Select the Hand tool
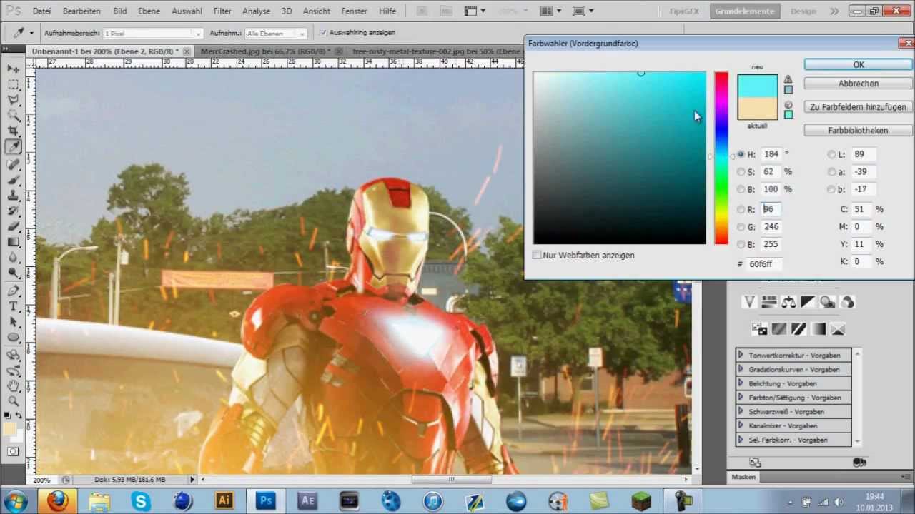The height and width of the screenshot is (514, 915). pos(13,385)
